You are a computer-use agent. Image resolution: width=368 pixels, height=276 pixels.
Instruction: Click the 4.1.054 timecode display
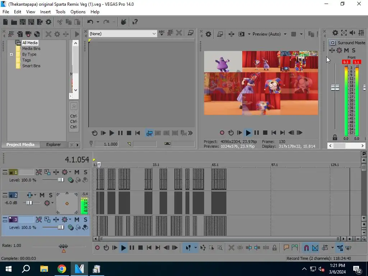(77, 160)
